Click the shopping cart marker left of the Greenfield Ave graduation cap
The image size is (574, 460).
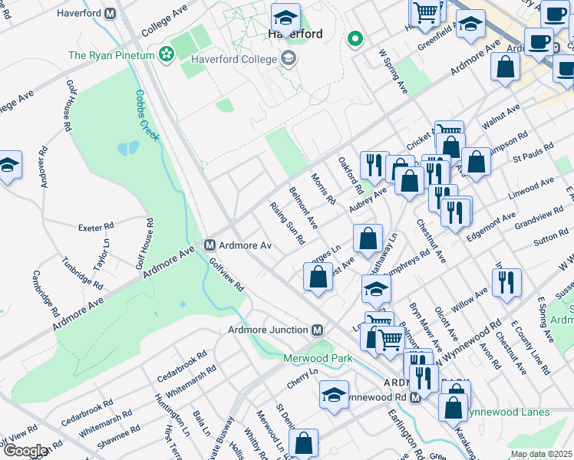(x=425, y=14)
